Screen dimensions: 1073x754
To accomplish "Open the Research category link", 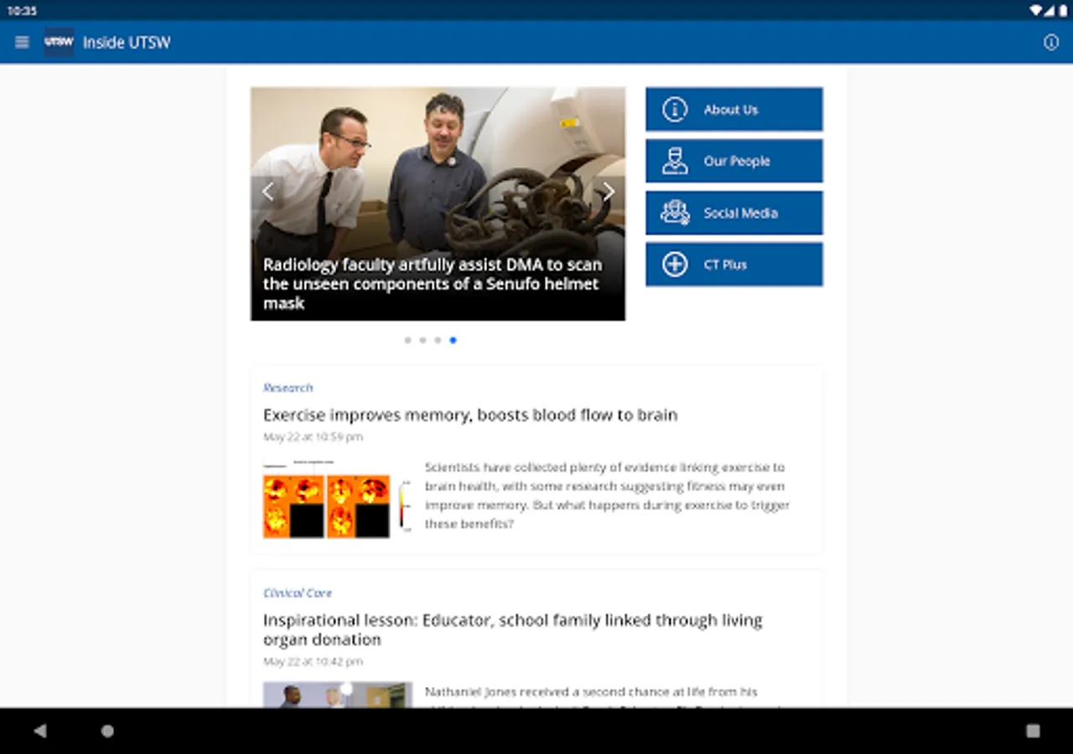I will [288, 388].
